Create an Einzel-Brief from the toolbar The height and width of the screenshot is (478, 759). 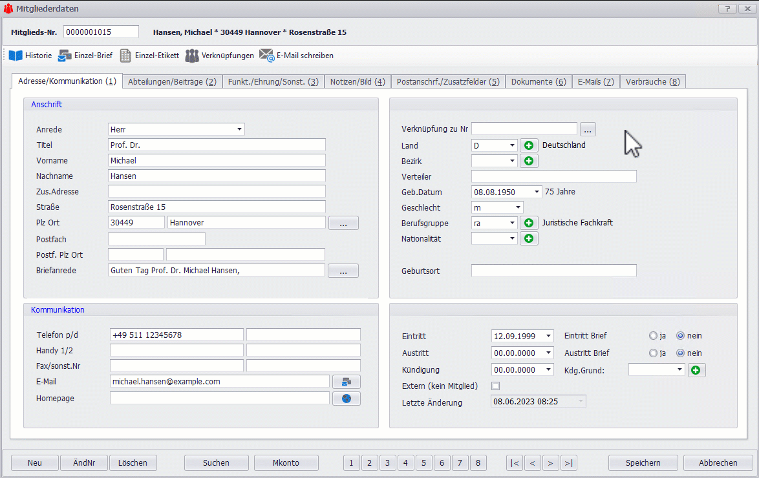point(65,56)
